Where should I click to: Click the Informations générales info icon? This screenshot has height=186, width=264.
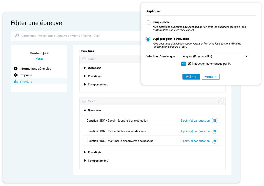16,69
